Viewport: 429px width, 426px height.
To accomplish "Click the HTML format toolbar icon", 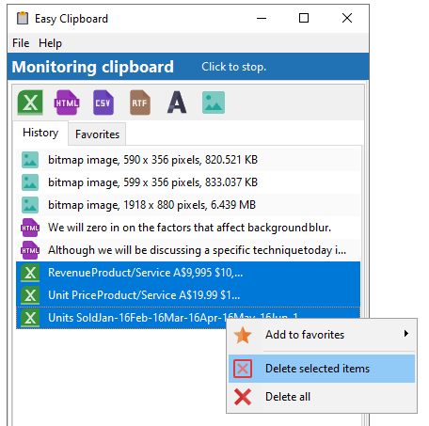I will [67, 103].
